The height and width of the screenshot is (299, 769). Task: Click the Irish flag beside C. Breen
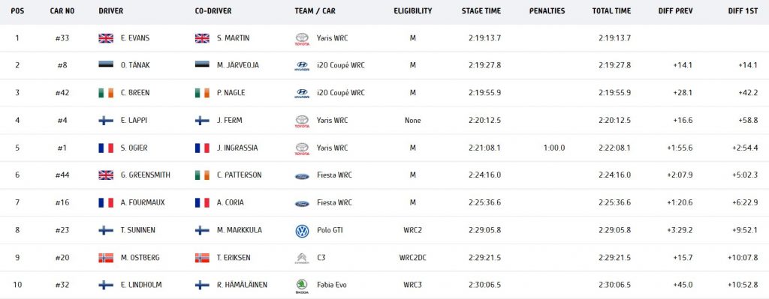coord(106,93)
